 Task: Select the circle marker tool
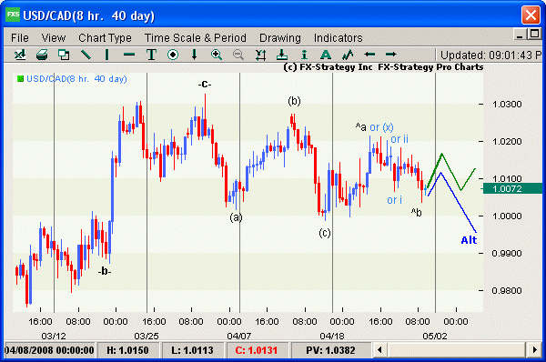click(173, 55)
